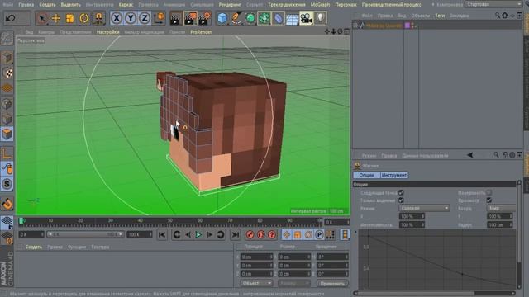Click the Undo arrow icon

(x=11, y=18)
